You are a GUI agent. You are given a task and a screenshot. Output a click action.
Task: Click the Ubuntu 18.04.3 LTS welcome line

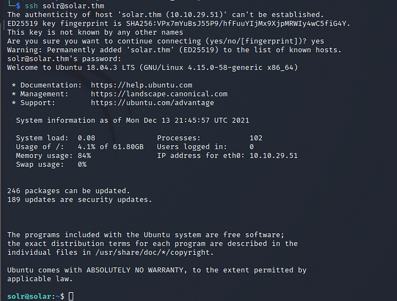point(153,67)
